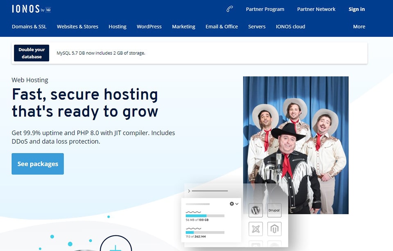Screen dimensions: 393x251
Task: Click the arrow expander on the overlay widget
Action: click(x=189, y=190)
